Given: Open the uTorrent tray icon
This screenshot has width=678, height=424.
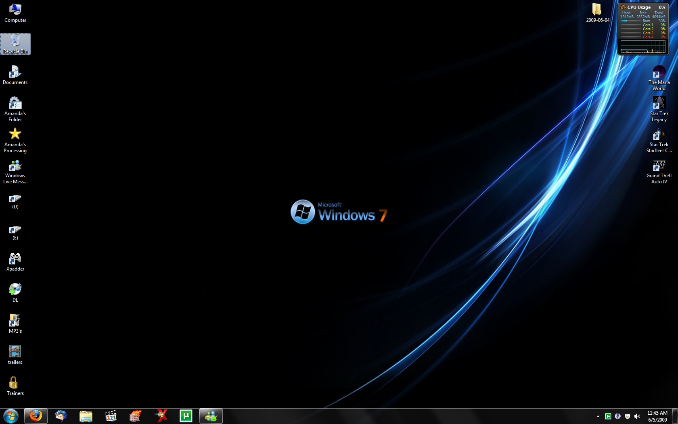Looking at the screenshot, I should coord(608,416).
